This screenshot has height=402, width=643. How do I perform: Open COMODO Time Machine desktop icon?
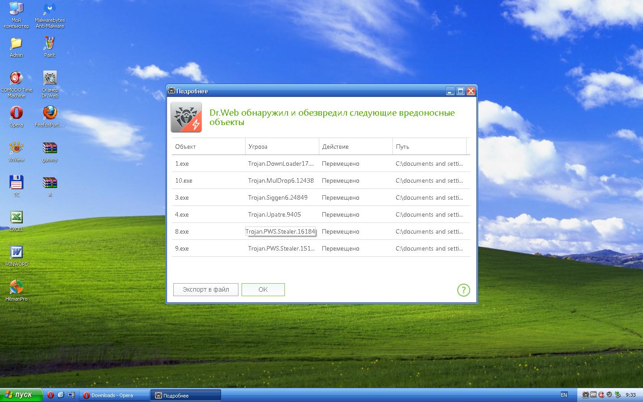(16, 84)
